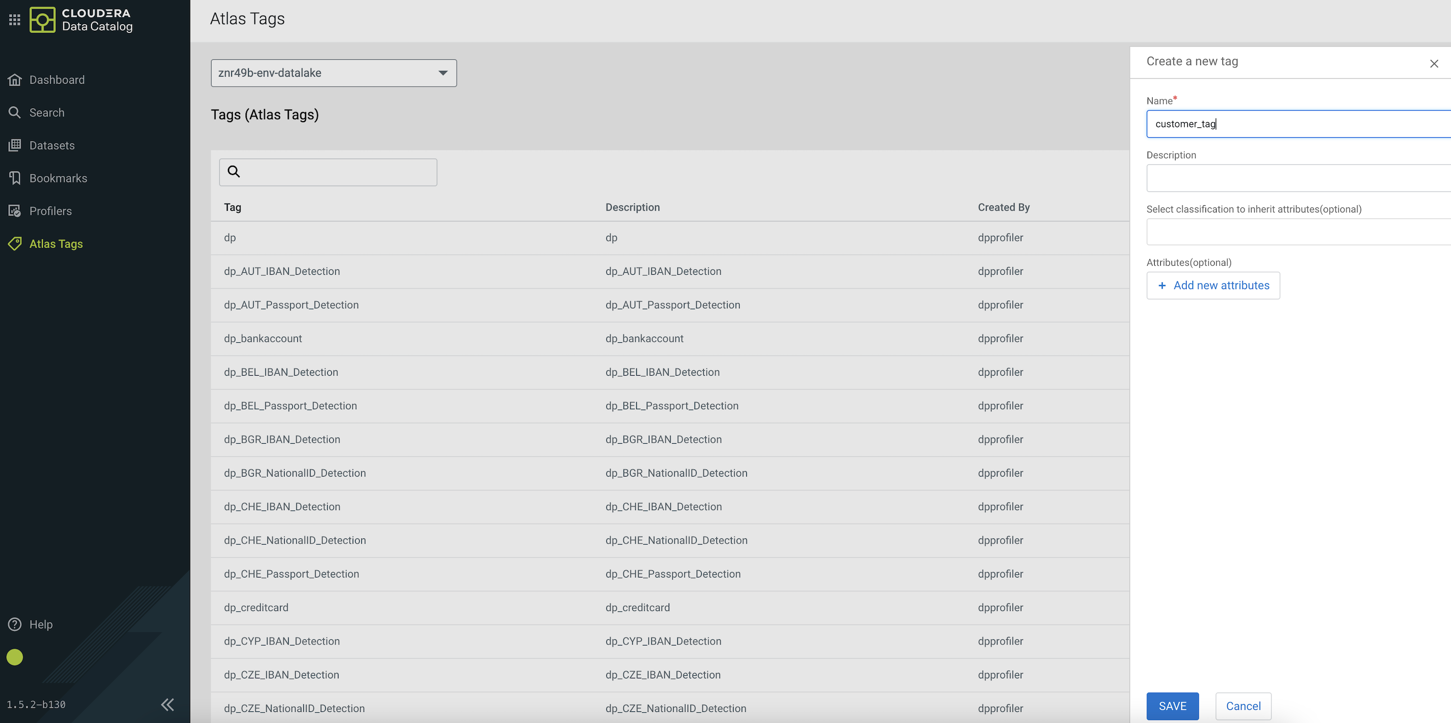This screenshot has height=723, width=1451.
Task: Open the Help icon in sidebar
Action: [x=15, y=625]
